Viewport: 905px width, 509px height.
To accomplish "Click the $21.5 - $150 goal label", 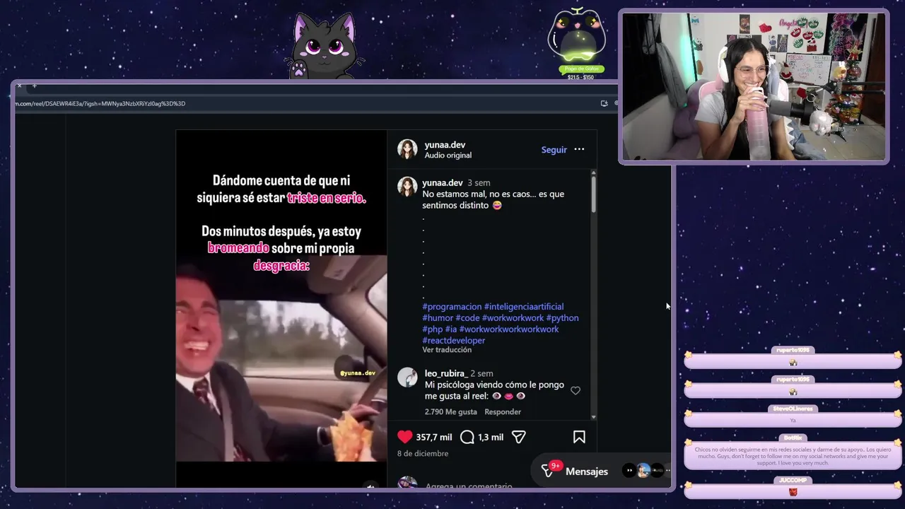I will pyautogui.click(x=580, y=77).
